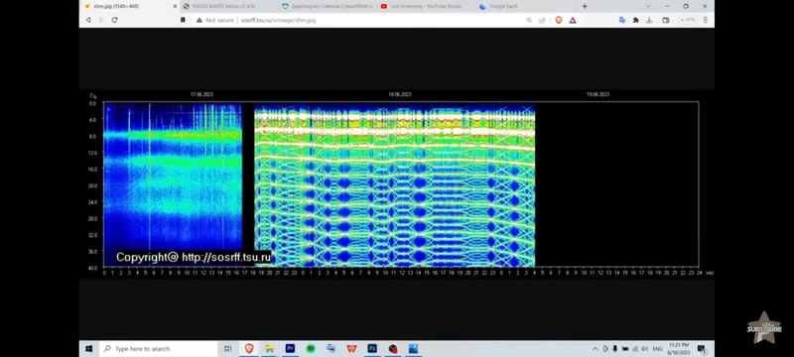794x357 pixels.
Task: Zoom the page with the magnifier icon
Action: coord(529,20)
